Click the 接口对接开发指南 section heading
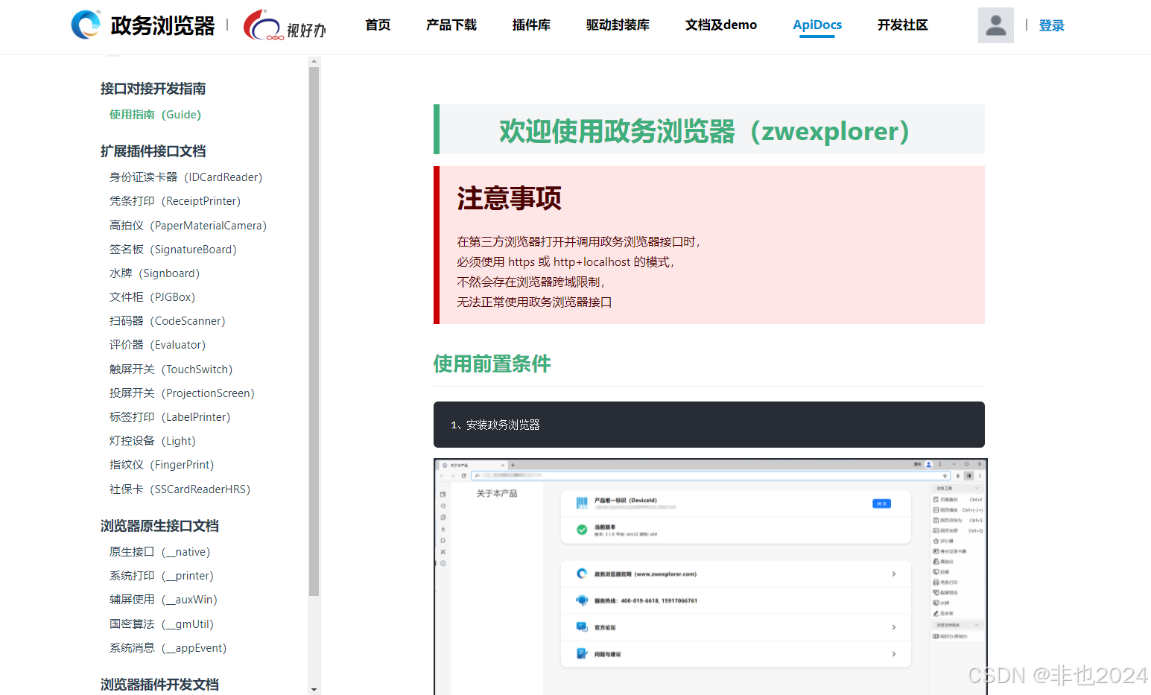This screenshot has height=695, width=1151. (x=153, y=89)
